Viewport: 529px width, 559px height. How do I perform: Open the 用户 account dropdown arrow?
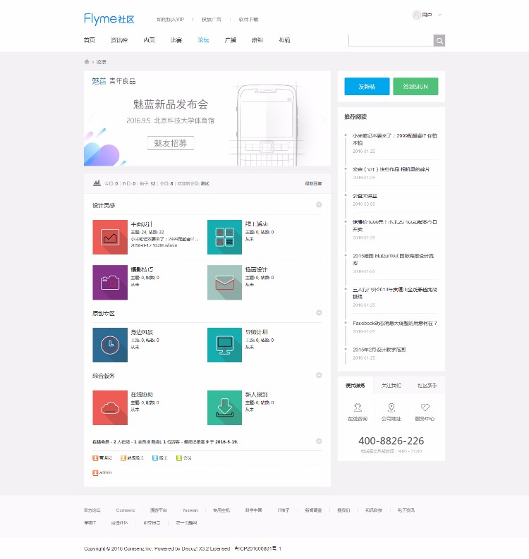point(440,15)
